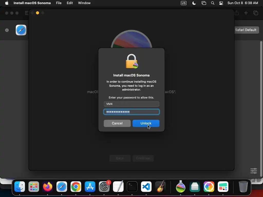This screenshot has width=263, height=197.
Task: Toggle the Focus moon icon in menu bar
Action: click(194, 3)
